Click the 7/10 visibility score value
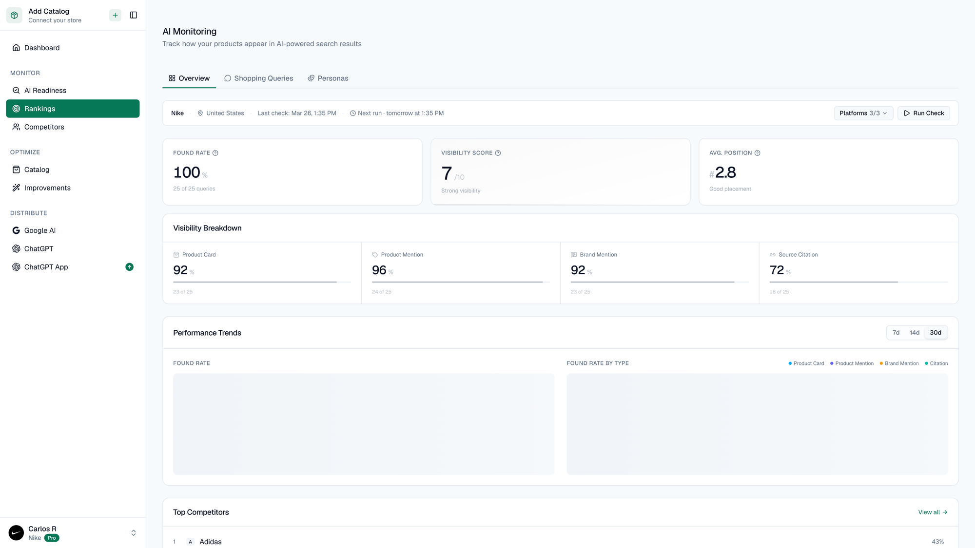Image resolution: width=975 pixels, height=548 pixels. 453,173
